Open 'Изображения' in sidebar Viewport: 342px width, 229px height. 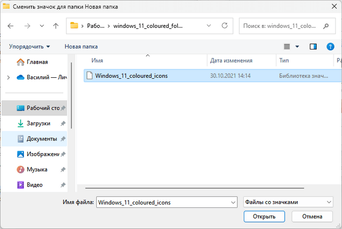pyautogui.click(x=34, y=154)
